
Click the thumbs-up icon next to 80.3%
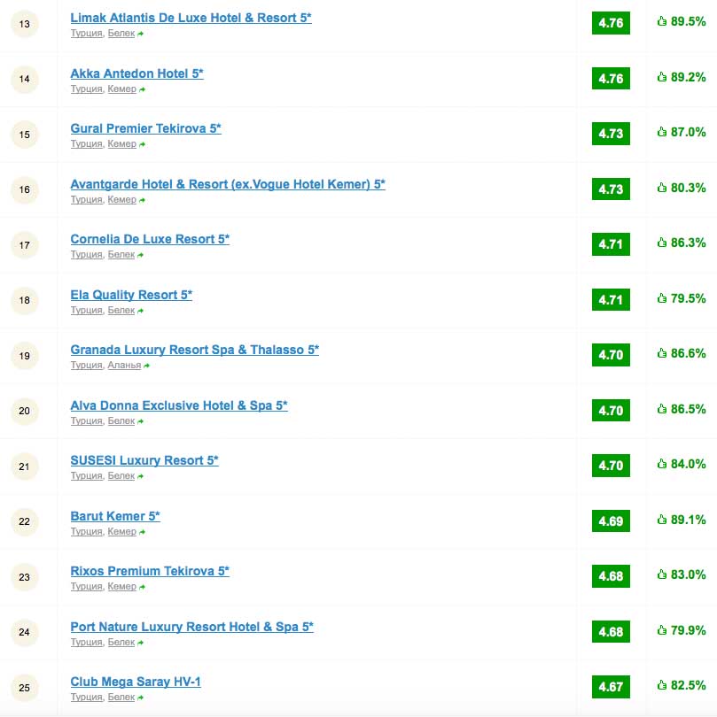[x=661, y=188]
